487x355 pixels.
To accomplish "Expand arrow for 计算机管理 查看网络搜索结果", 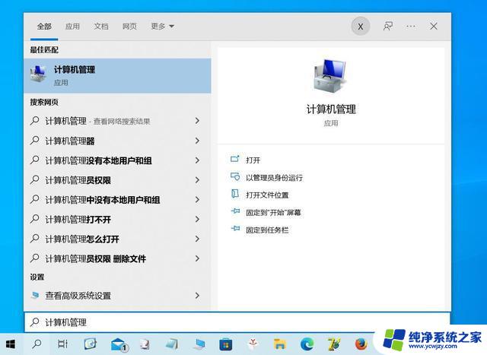I will 197,121.
